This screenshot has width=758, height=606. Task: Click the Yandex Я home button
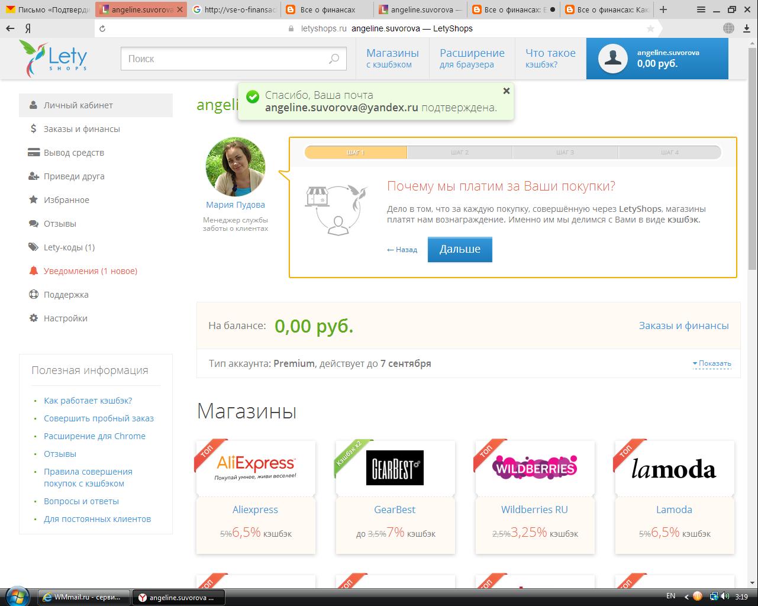pos(28,28)
